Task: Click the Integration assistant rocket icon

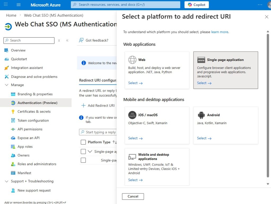Action: pyautogui.click(x=7, y=68)
